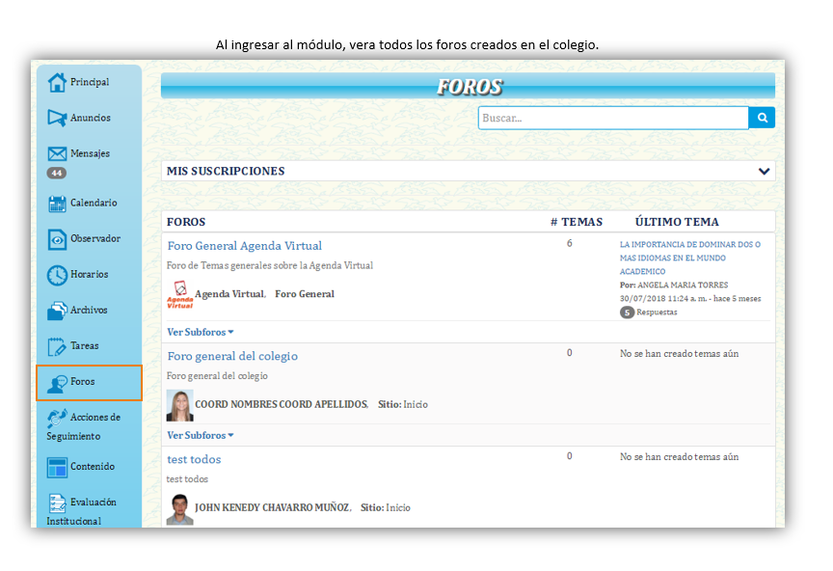Click JOHN KENEDY CHAVARRO MUÑOZ name
Image resolution: width=833 pixels, height=571 pixels.
(273, 507)
